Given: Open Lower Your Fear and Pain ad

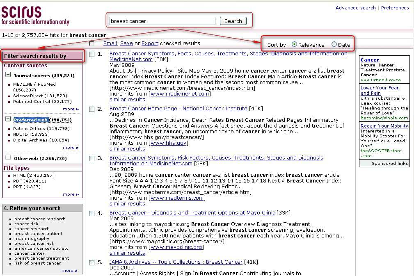Looking at the screenshot, I should click(380, 90).
